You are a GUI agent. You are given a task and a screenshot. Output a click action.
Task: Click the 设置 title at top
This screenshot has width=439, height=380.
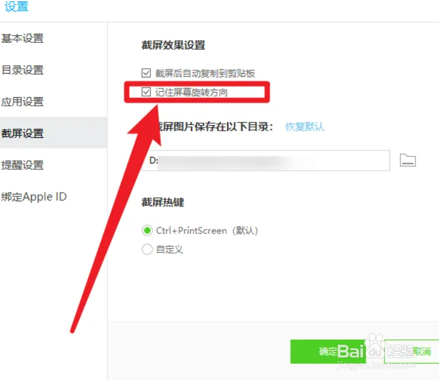tap(16, 6)
